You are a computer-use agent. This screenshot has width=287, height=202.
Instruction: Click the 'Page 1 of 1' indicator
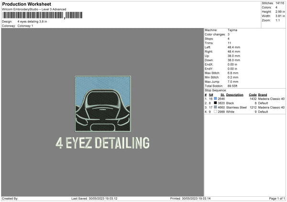(x=277, y=199)
